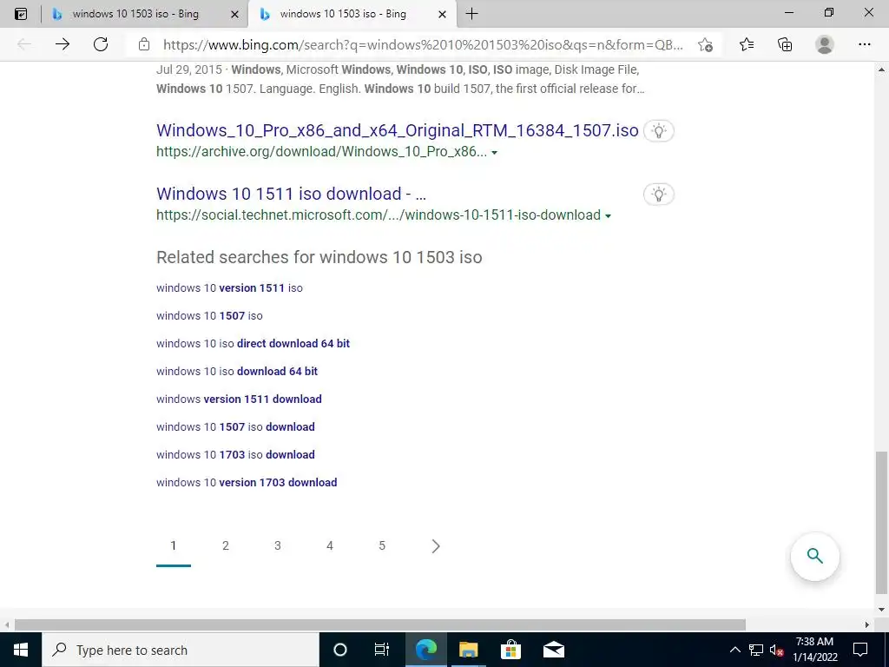Click Microsoft Edge taskbar icon
This screenshot has width=889, height=667.
pyautogui.click(x=425, y=650)
